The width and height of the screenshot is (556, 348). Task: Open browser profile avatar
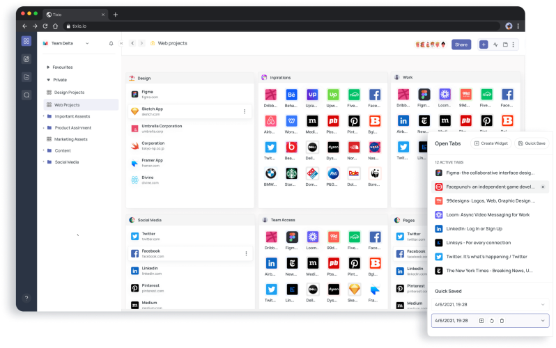[509, 26]
